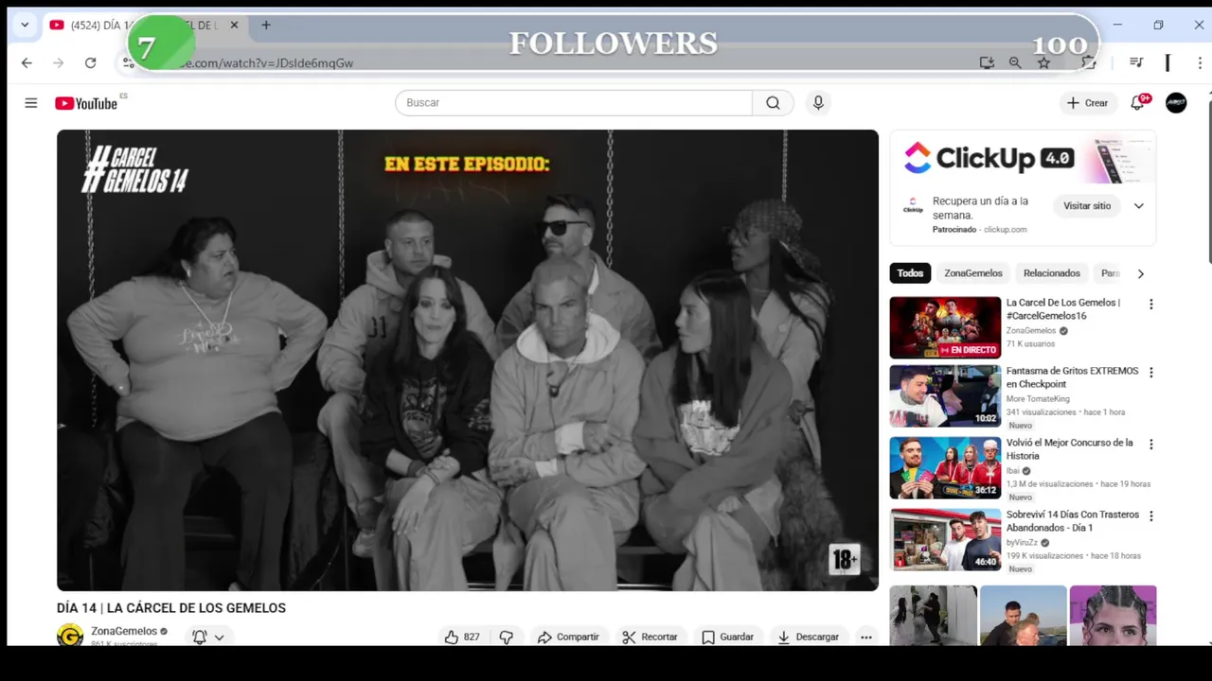
Task: Open subscription notification bell dropdown
Action: pyautogui.click(x=208, y=637)
